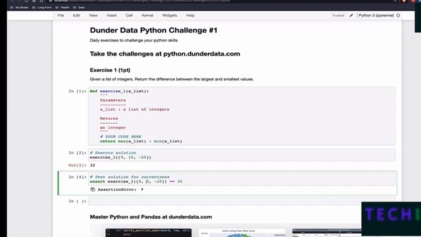This screenshot has height=237, width=421.
Task: Click the 'Out[2]:' output prompt
Action: (78, 165)
